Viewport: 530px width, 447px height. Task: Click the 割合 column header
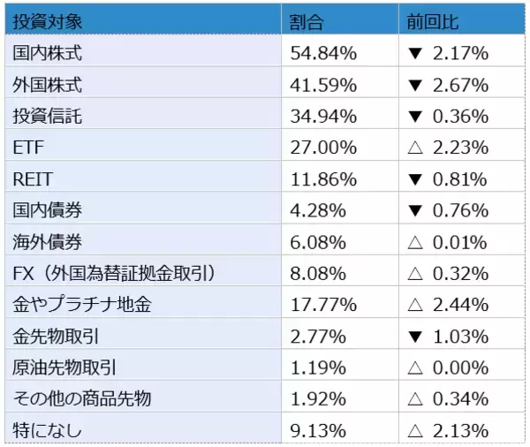(x=306, y=21)
